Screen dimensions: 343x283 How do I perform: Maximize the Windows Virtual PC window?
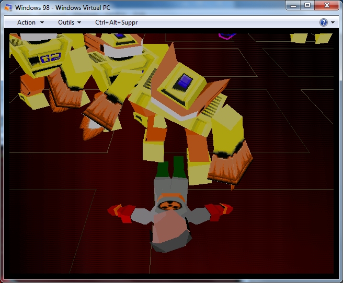click(x=307, y=6)
